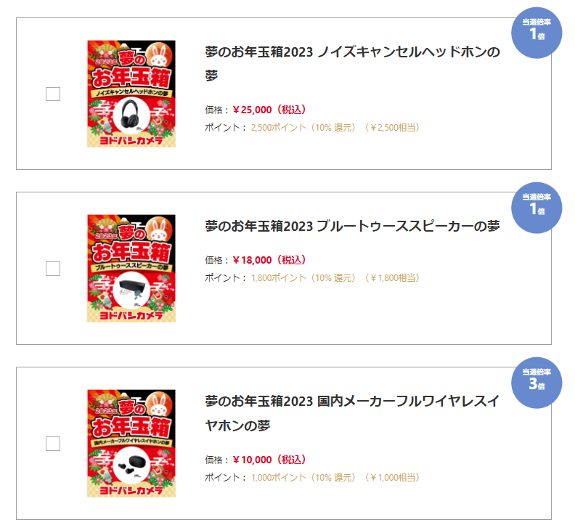Open the ブルートゥーススピーカーの夢 title link
The image size is (575, 525).
click(x=353, y=227)
